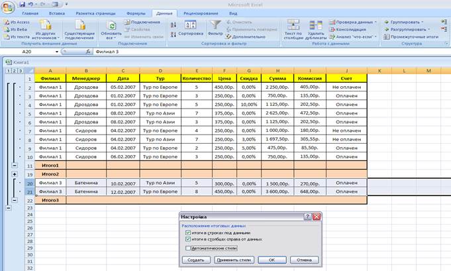Click 'Создать' button in Настройка dialog

click(x=196, y=260)
